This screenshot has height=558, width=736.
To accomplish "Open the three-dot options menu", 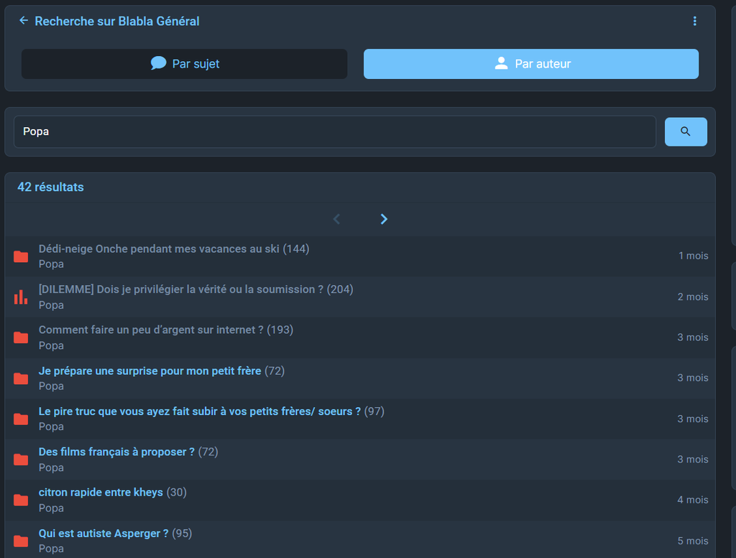I will pyautogui.click(x=694, y=22).
